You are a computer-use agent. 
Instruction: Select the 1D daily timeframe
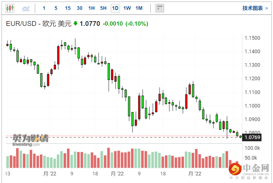[x=115, y=8]
